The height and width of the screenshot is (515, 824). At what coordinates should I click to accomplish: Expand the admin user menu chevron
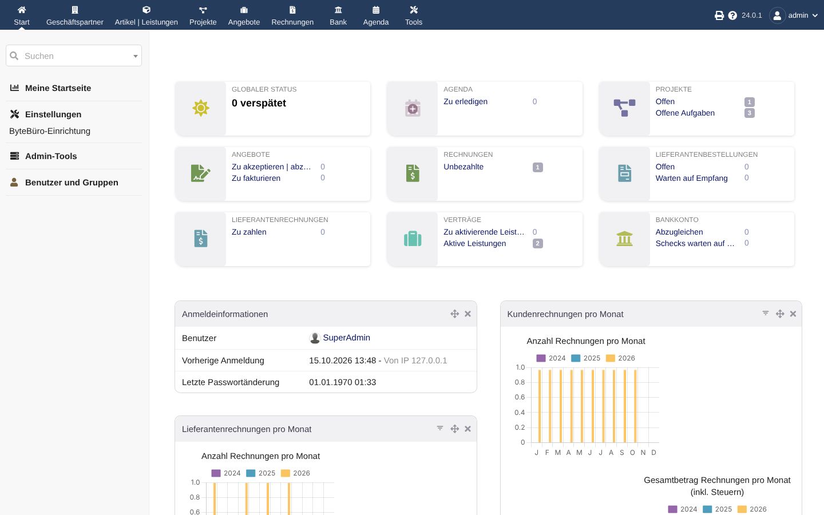point(815,15)
